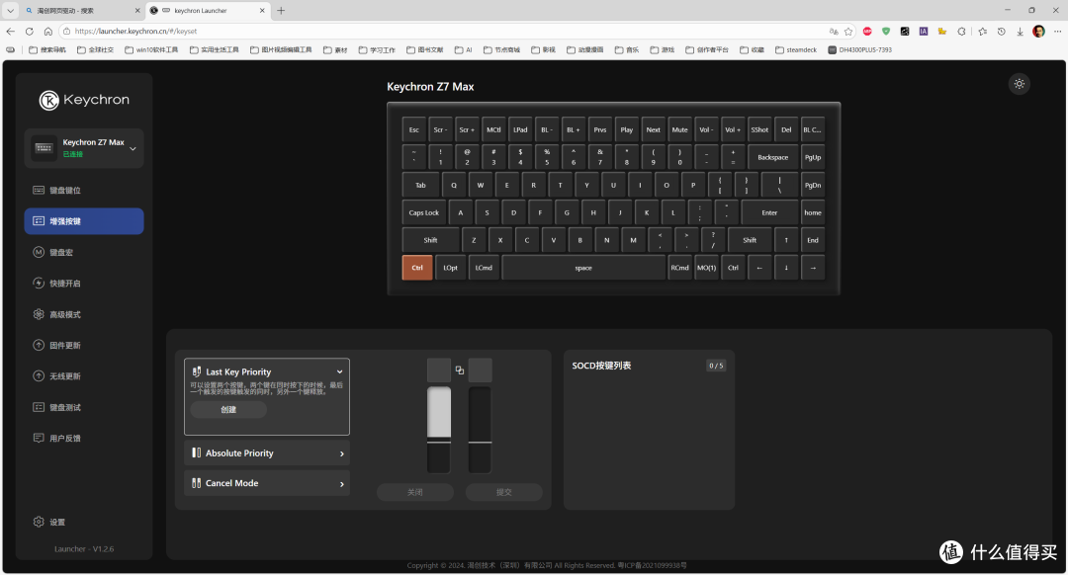Click the 关闭 button
Screen dimensions: 1068x575
pos(414,492)
